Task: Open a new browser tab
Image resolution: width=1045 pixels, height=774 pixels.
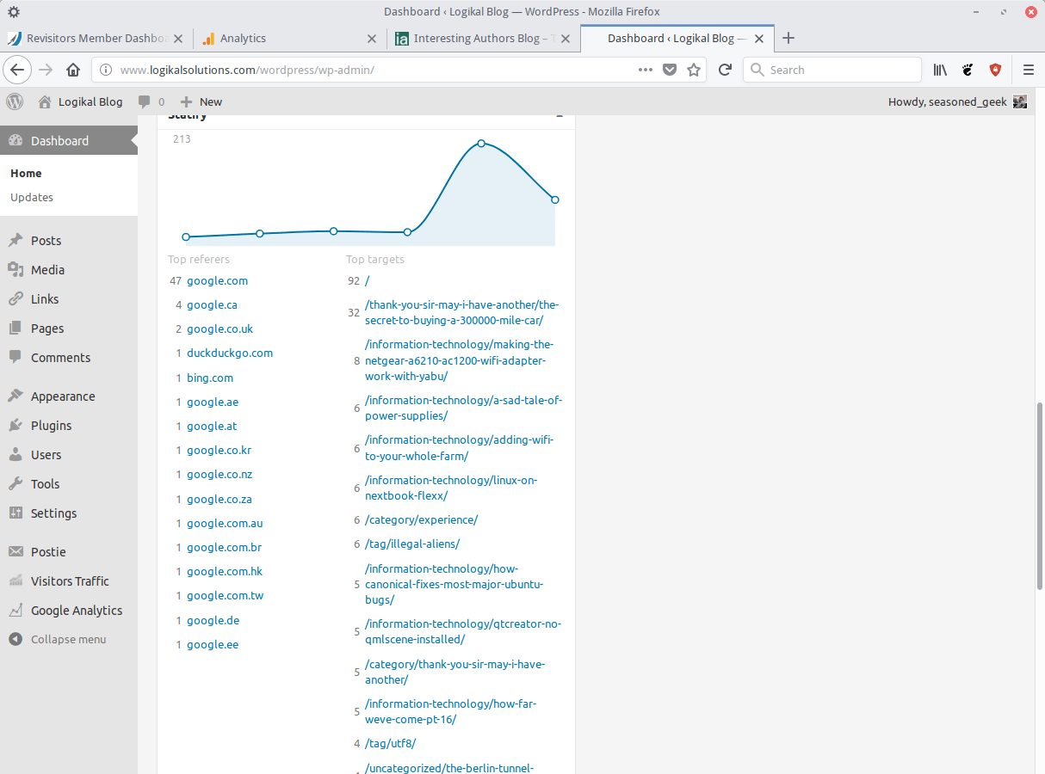Action: [x=788, y=38]
